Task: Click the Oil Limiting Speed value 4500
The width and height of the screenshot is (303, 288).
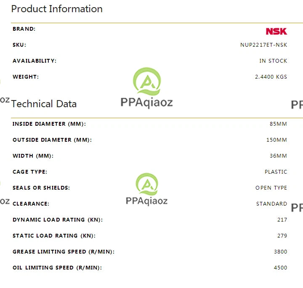Action: [280, 268]
